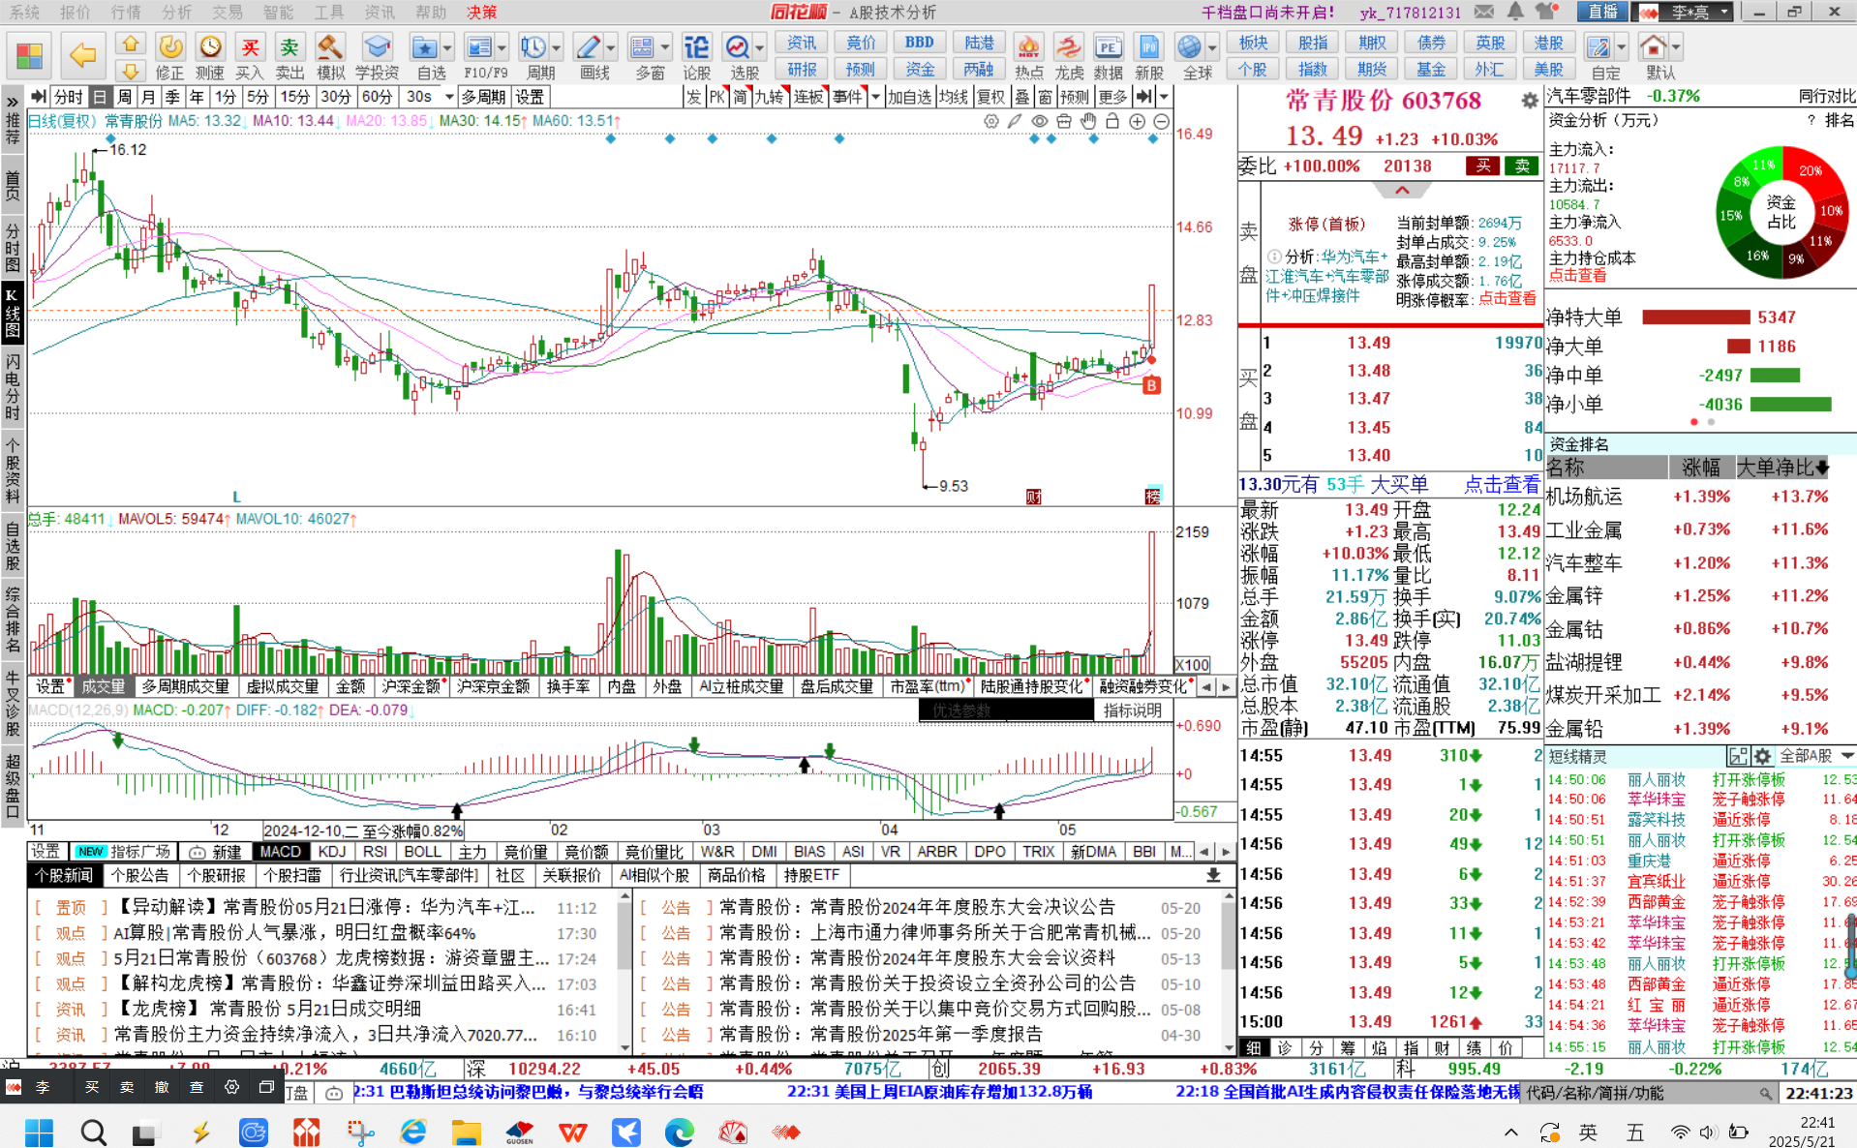This screenshot has height=1148, width=1857.
Task: Expand the 周期 period dropdown arrow
Action: pos(557,46)
